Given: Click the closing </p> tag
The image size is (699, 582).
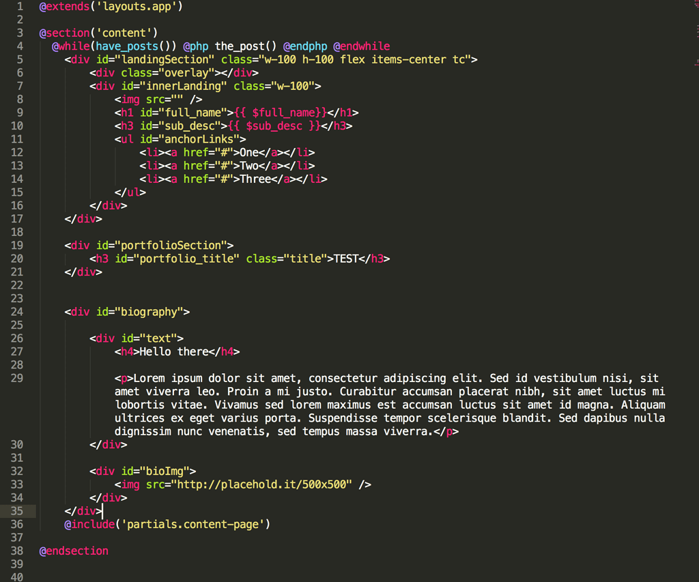Looking at the screenshot, I should pyautogui.click(x=446, y=432).
